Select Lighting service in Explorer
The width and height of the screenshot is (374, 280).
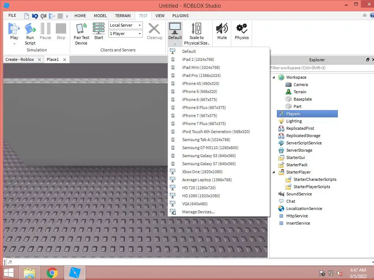point(294,121)
